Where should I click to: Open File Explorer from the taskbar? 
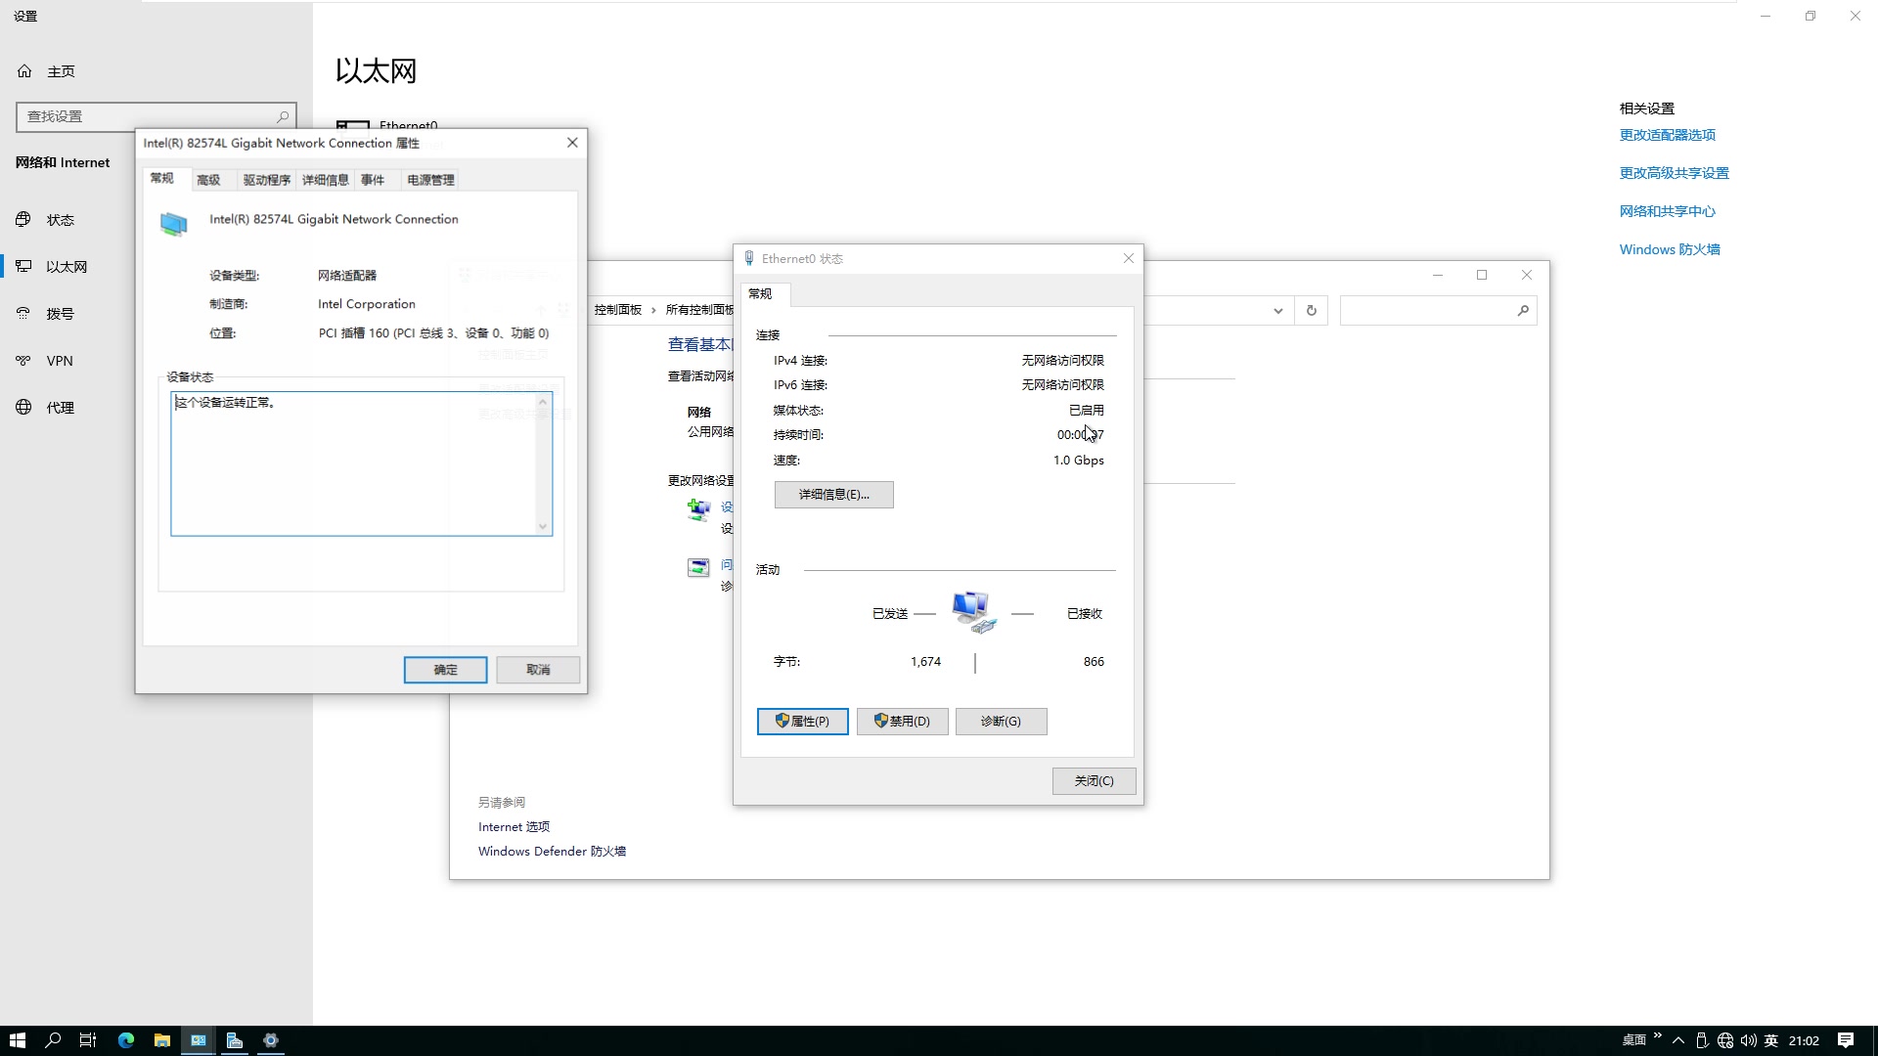[162, 1040]
